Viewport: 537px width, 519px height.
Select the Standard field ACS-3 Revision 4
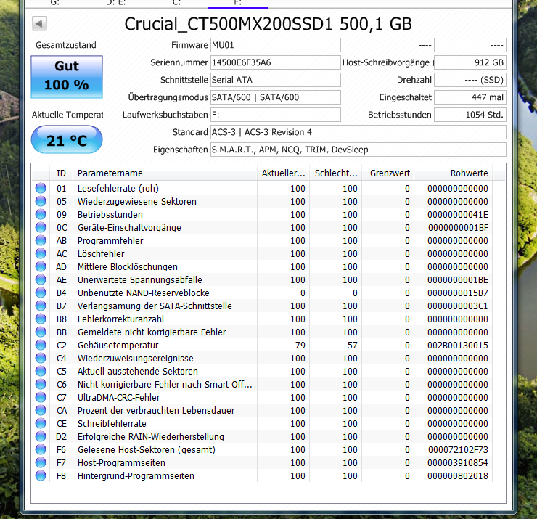[x=358, y=132]
